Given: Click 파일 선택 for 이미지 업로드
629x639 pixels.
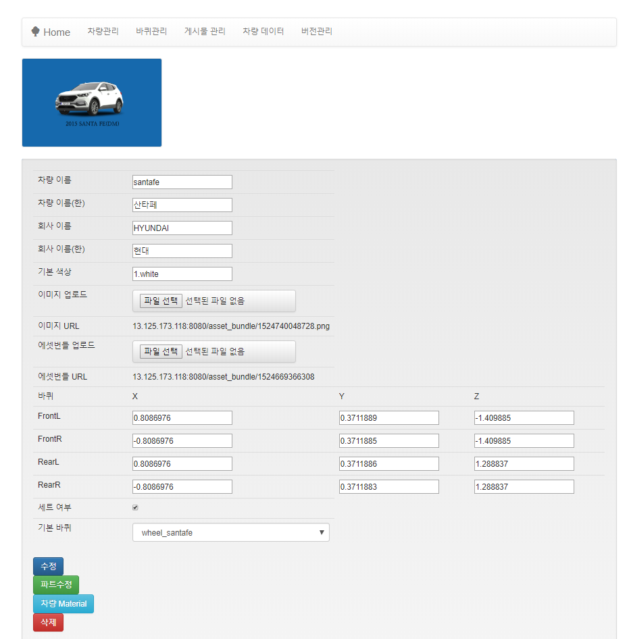Looking at the screenshot, I should [161, 301].
